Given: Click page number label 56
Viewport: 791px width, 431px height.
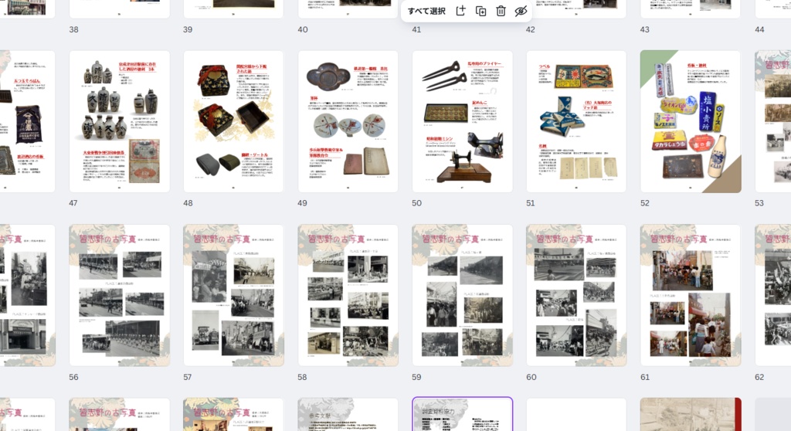Looking at the screenshot, I should tap(73, 377).
